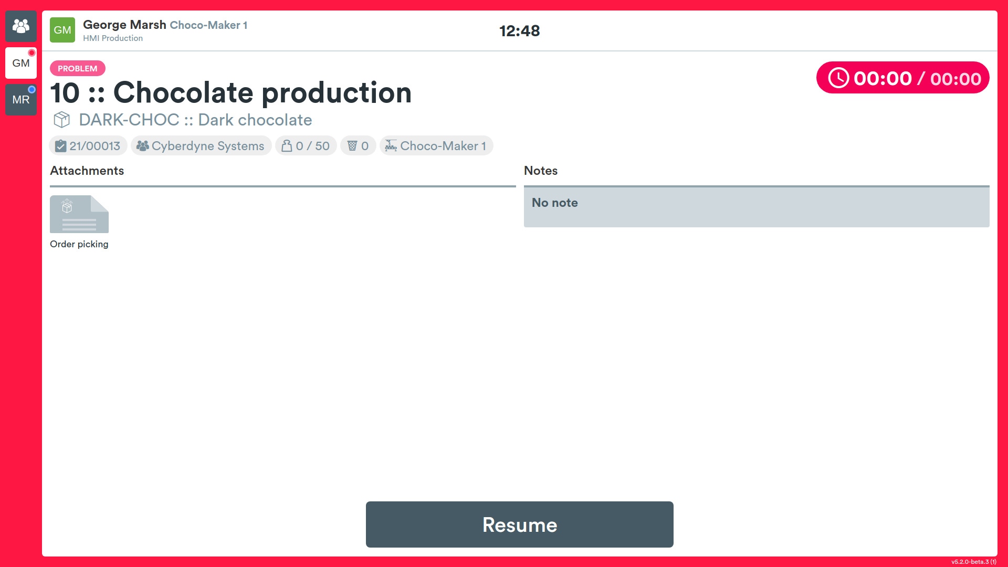Viewport: 1008px width, 567px height.
Task: Click the product box icon beside DARK-CHOC
Action: point(62,120)
